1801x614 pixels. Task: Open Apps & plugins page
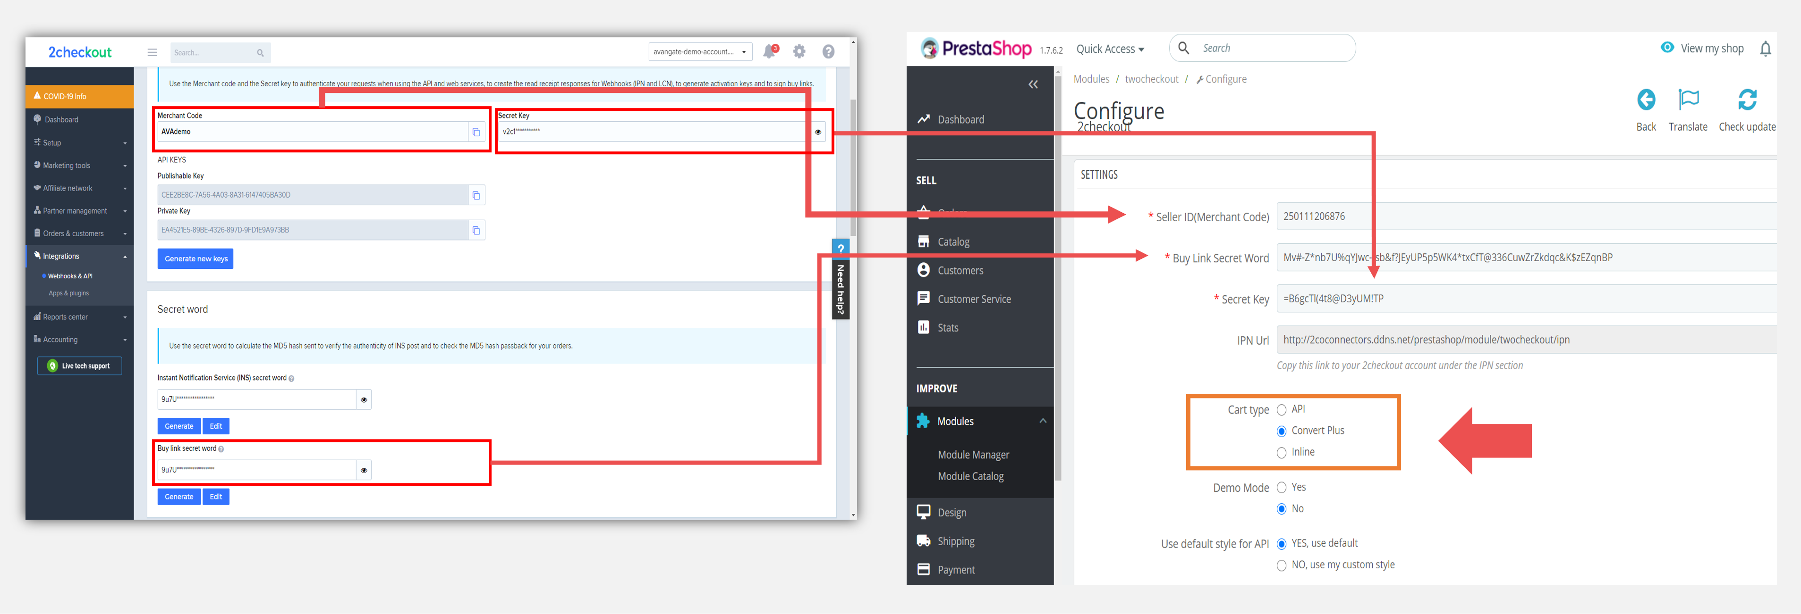click(68, 293)
